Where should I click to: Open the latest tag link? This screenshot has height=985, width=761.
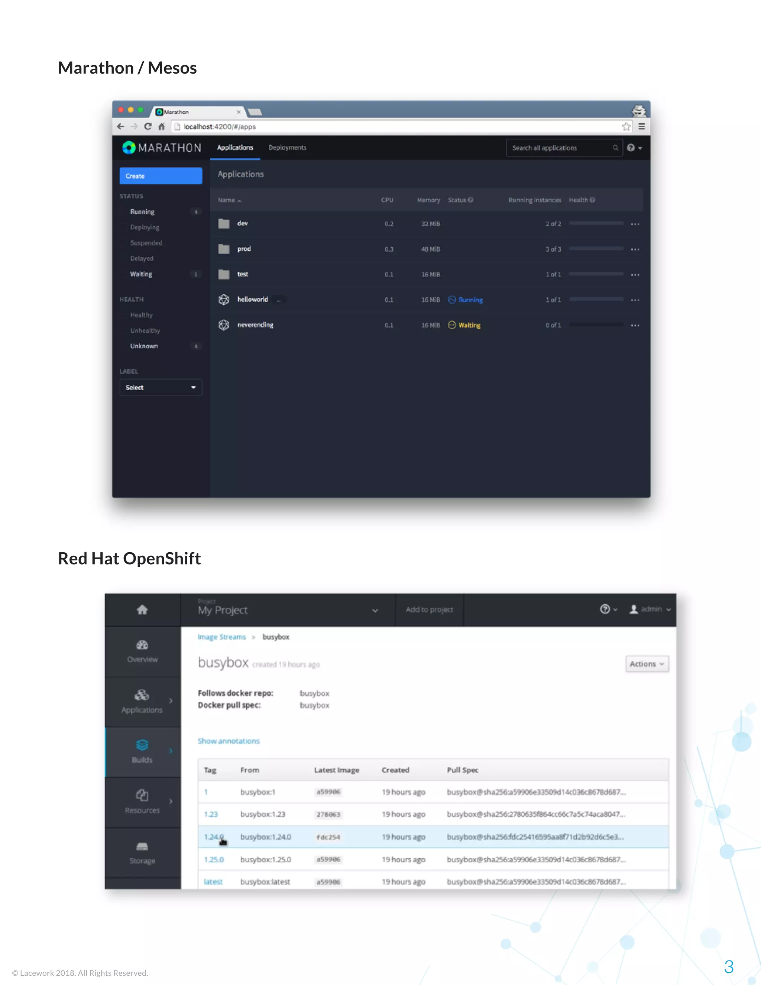click(213, 882)
